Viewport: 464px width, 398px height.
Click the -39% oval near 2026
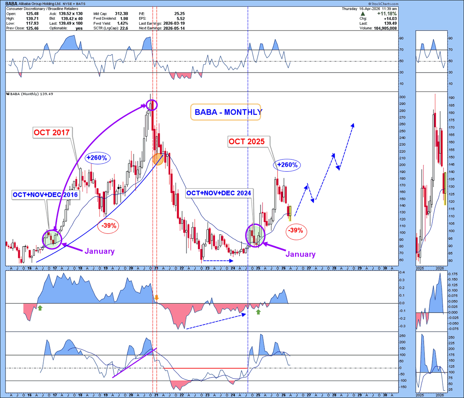coord(297,231)
